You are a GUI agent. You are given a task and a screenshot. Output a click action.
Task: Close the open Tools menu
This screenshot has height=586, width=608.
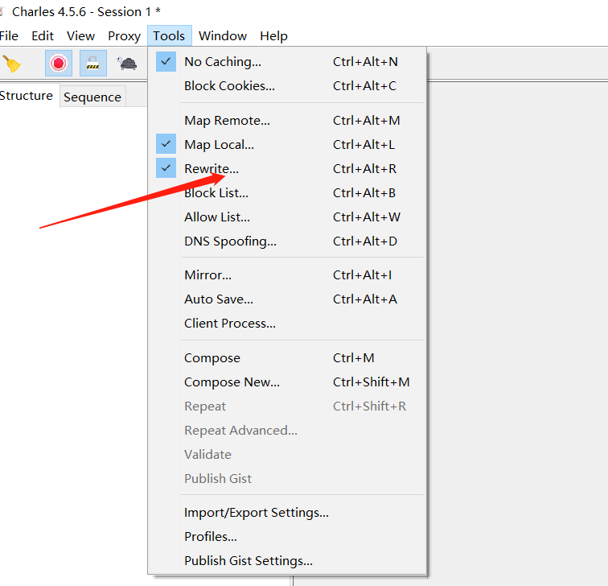[x=169, y=35]
